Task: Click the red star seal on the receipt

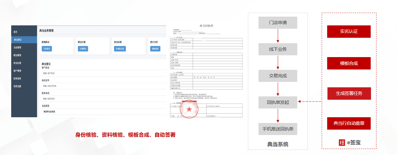Action: pyautogui.click(x=189, y=109)
